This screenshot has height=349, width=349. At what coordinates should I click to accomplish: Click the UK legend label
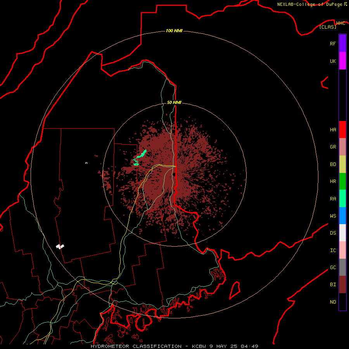pos(333,61)
